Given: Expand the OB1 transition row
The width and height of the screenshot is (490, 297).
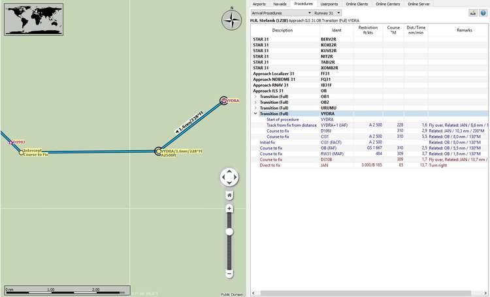Looking at the screenshot, I should 255,97.
